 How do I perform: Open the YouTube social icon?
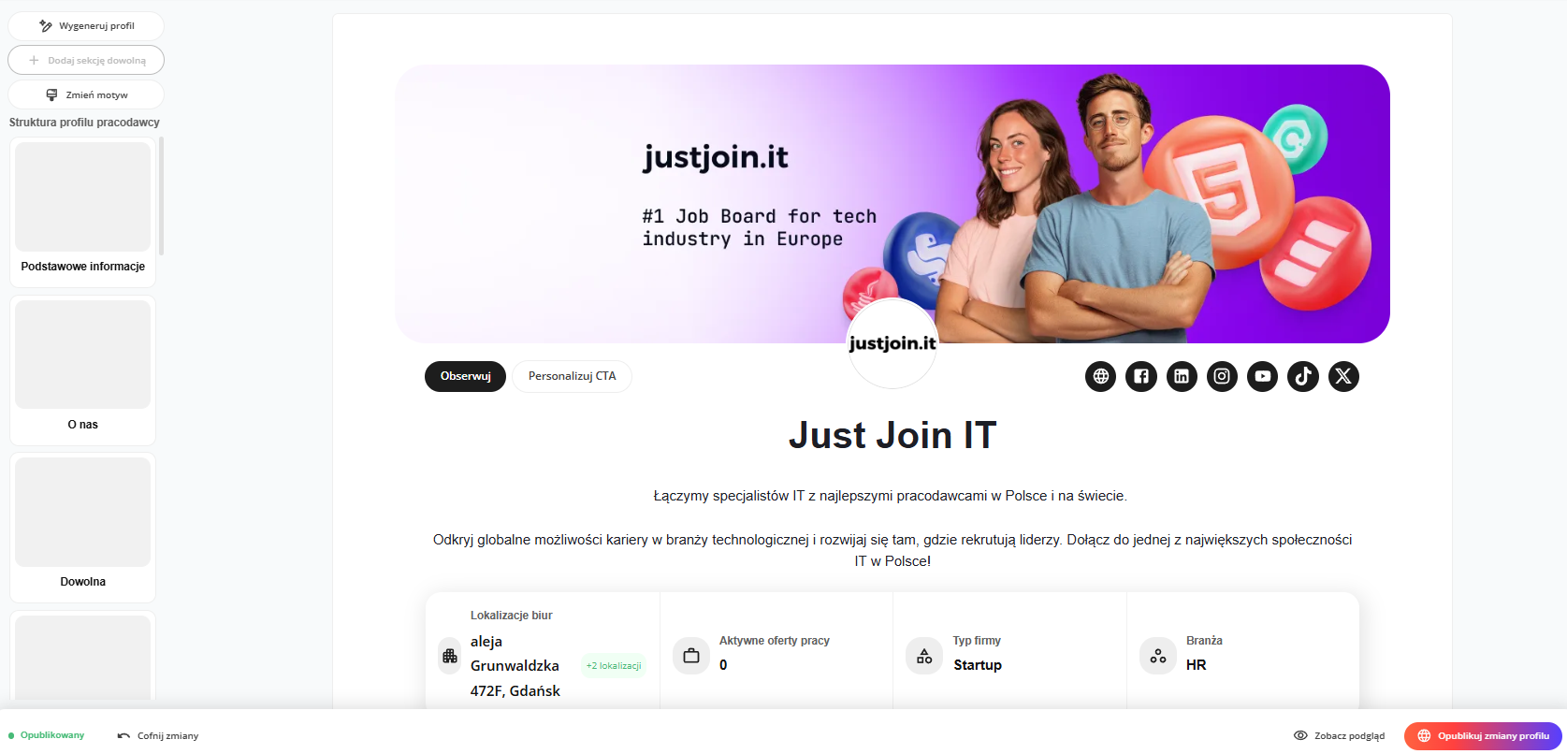[1262, 376]
